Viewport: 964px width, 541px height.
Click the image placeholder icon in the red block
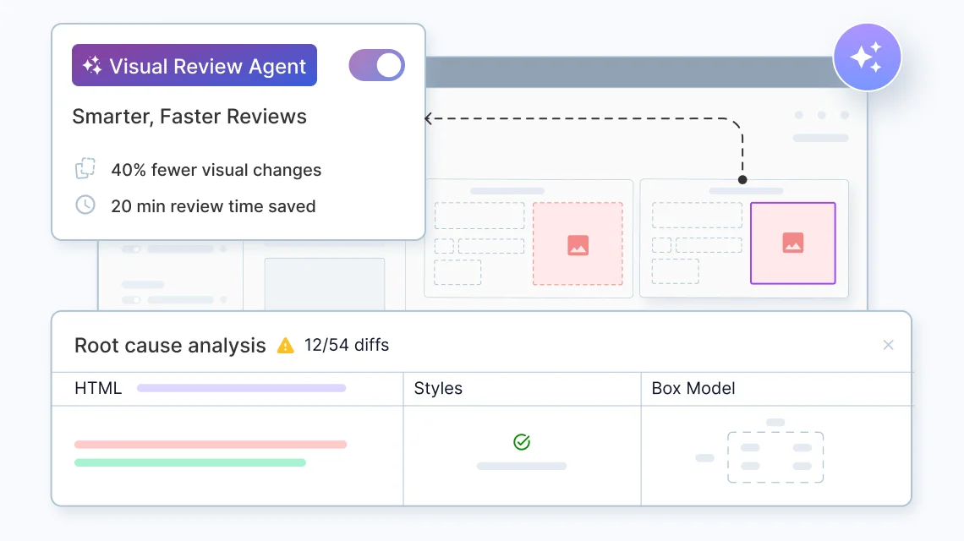coord(578,247)
